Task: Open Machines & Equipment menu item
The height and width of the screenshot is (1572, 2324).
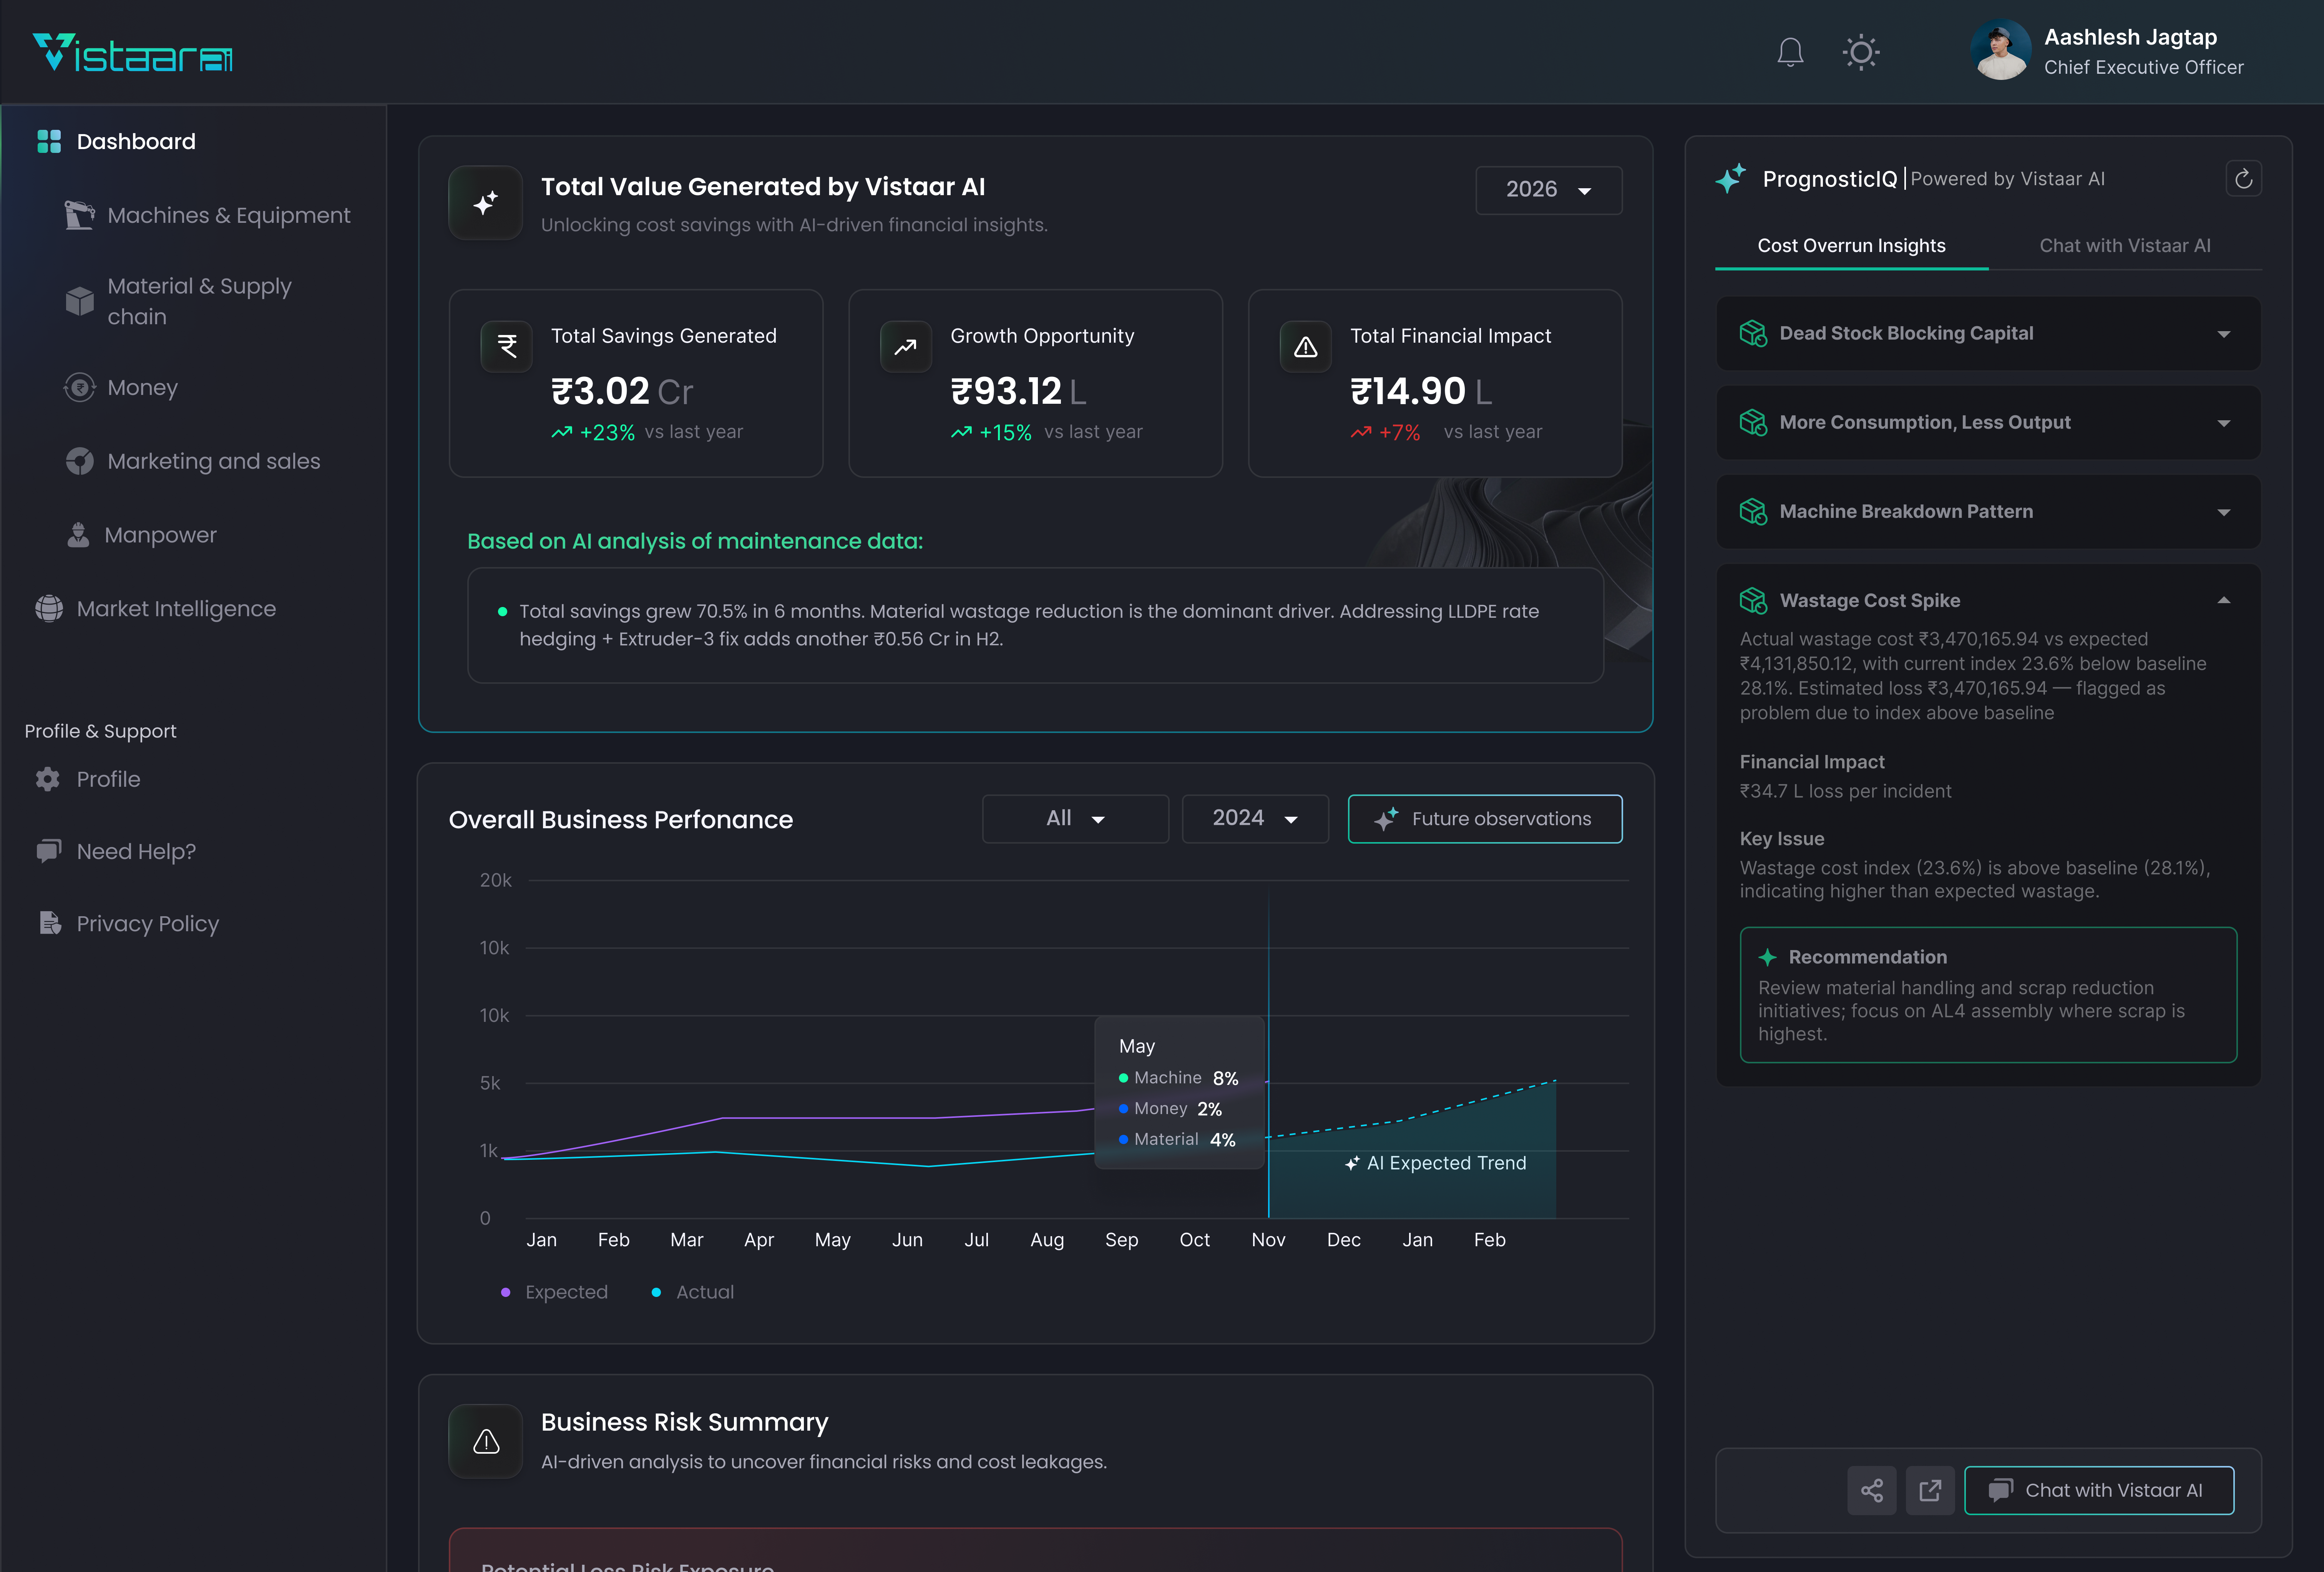Action: [x=208, y=215]
